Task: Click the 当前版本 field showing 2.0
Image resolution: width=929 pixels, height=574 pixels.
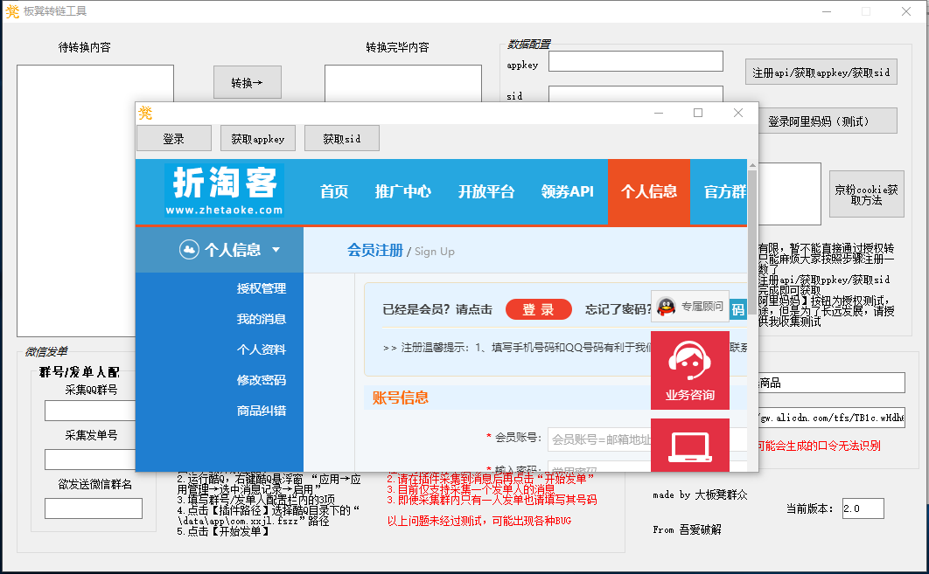Action: 863,508
